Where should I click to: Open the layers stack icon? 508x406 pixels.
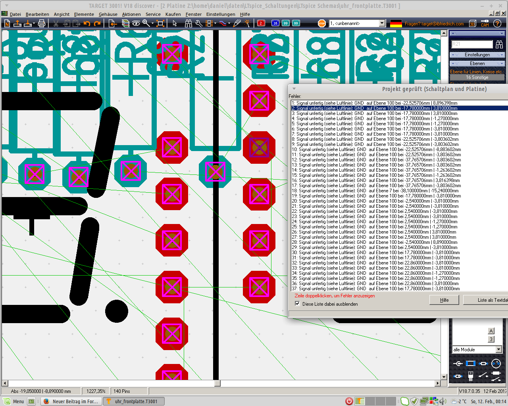click(126, 23)
